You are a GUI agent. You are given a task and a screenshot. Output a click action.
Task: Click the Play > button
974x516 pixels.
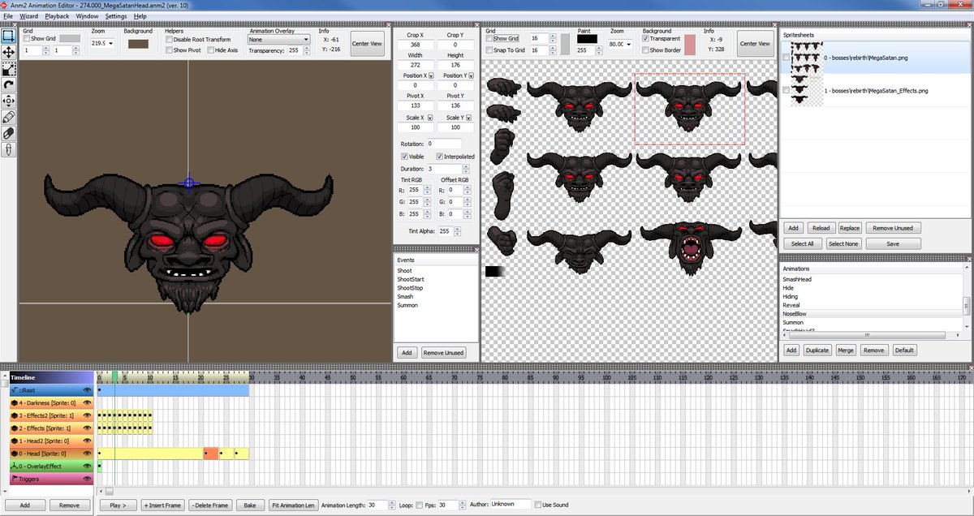pos(118,505)
